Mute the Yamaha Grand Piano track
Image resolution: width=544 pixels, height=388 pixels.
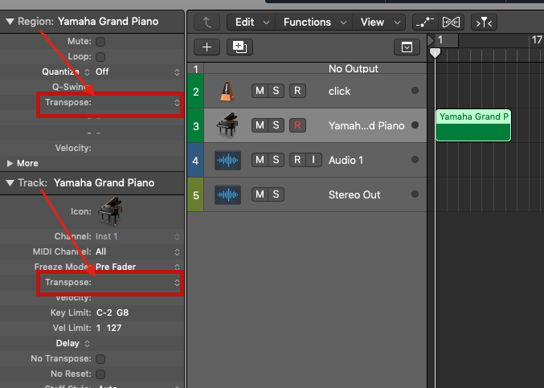click(260, 125)
